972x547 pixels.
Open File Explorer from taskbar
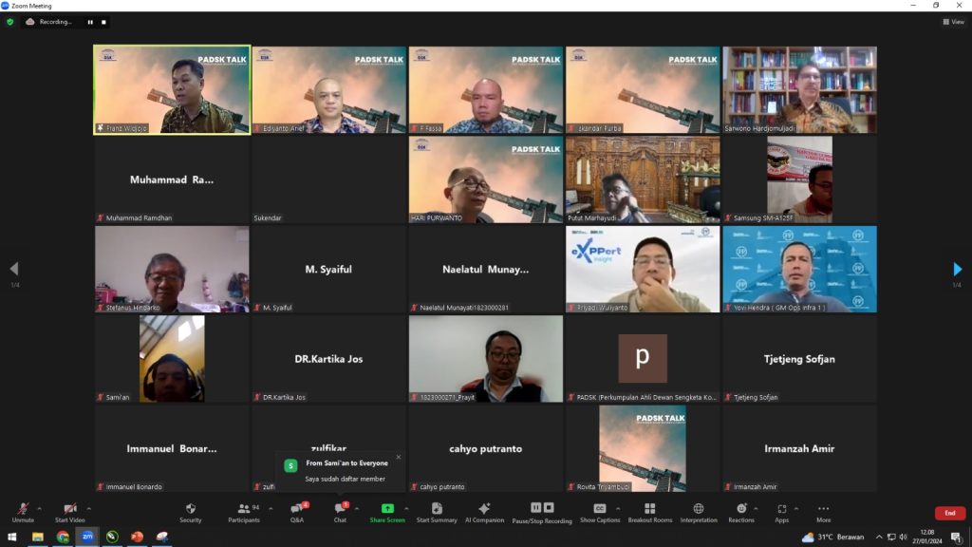[x=38, y=538]
